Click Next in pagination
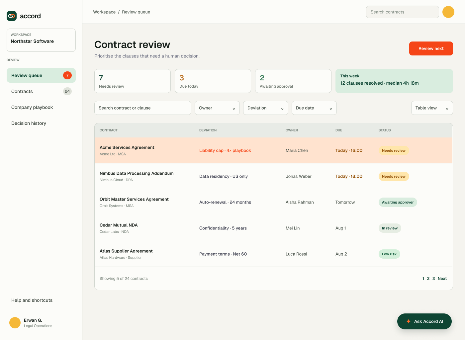Image resolution: width=465 pixels, height=340 pixels. (442, 279)
